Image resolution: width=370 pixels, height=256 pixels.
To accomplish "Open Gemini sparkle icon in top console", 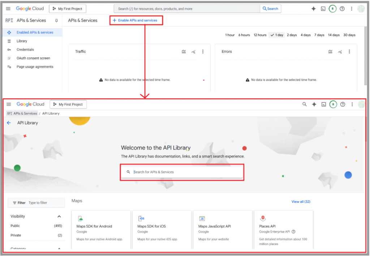I will 313,9.
